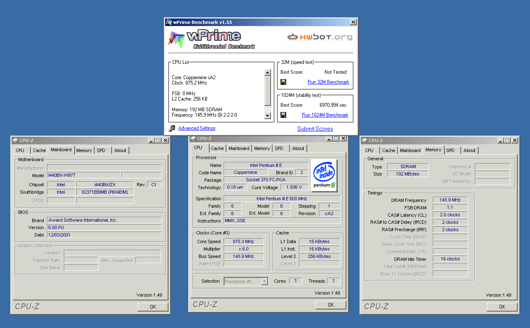Click the wPrime Benchmark title bar icon
The image size is (530, 328).
(x=169, y=22)
